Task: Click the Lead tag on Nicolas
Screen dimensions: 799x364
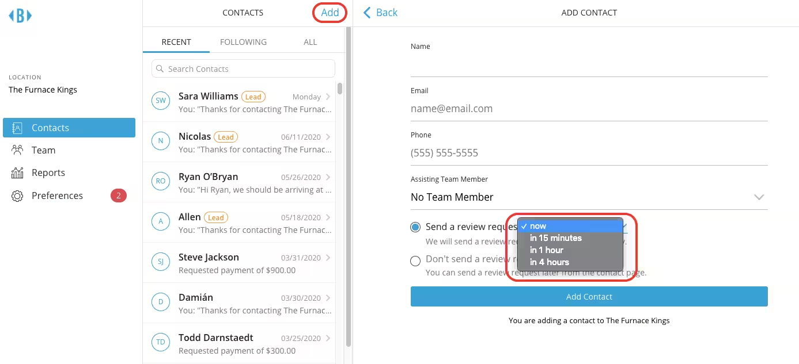Action: (x=226, y=137)
